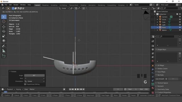Toggle the Auto Smooth checkbox
Screen dimensions: 182x102
pyautogui.click(x=166, y=79)
